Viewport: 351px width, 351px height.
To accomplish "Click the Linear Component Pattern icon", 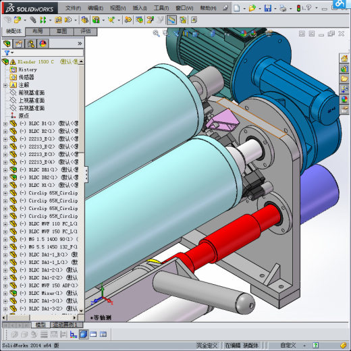I will point(43,20).
